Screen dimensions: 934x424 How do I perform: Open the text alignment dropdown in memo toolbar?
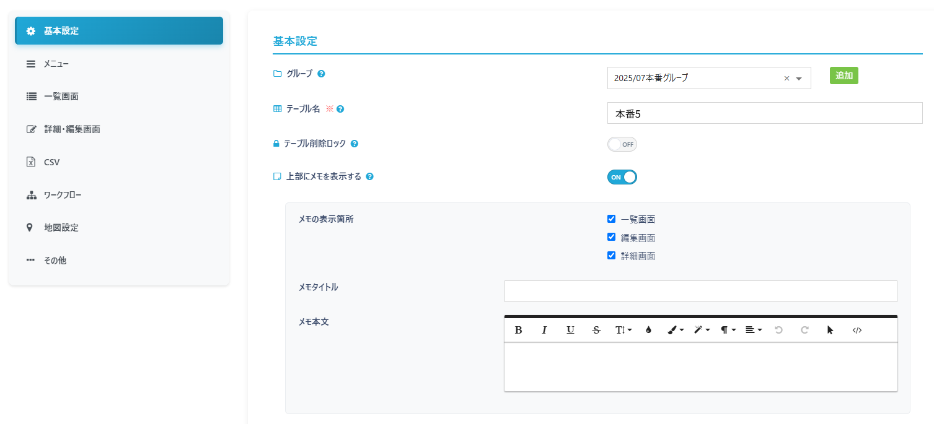click(x=752, y=330)
